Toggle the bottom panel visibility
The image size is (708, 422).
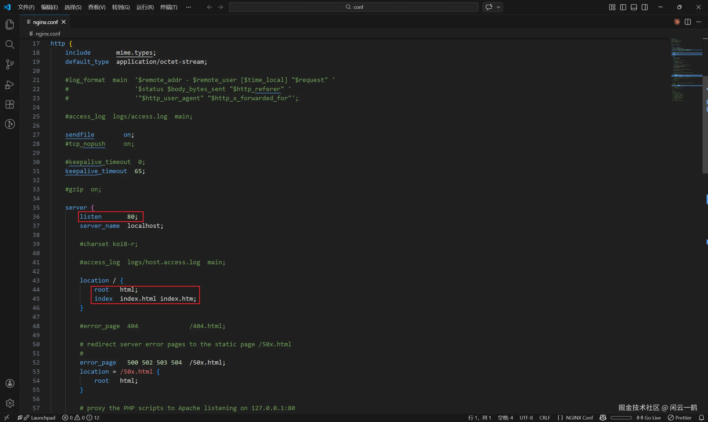pyautogui.click(x=634, y=7)
